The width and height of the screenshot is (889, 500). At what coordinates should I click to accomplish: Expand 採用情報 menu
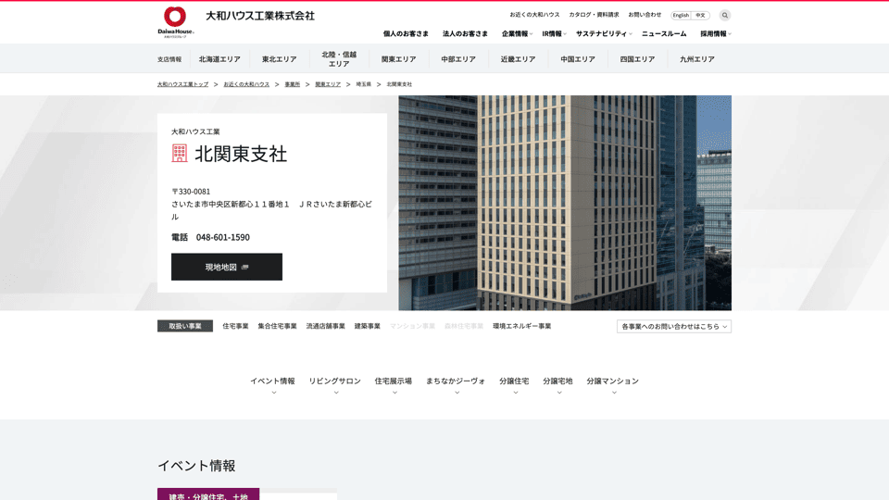click(715, 34)
